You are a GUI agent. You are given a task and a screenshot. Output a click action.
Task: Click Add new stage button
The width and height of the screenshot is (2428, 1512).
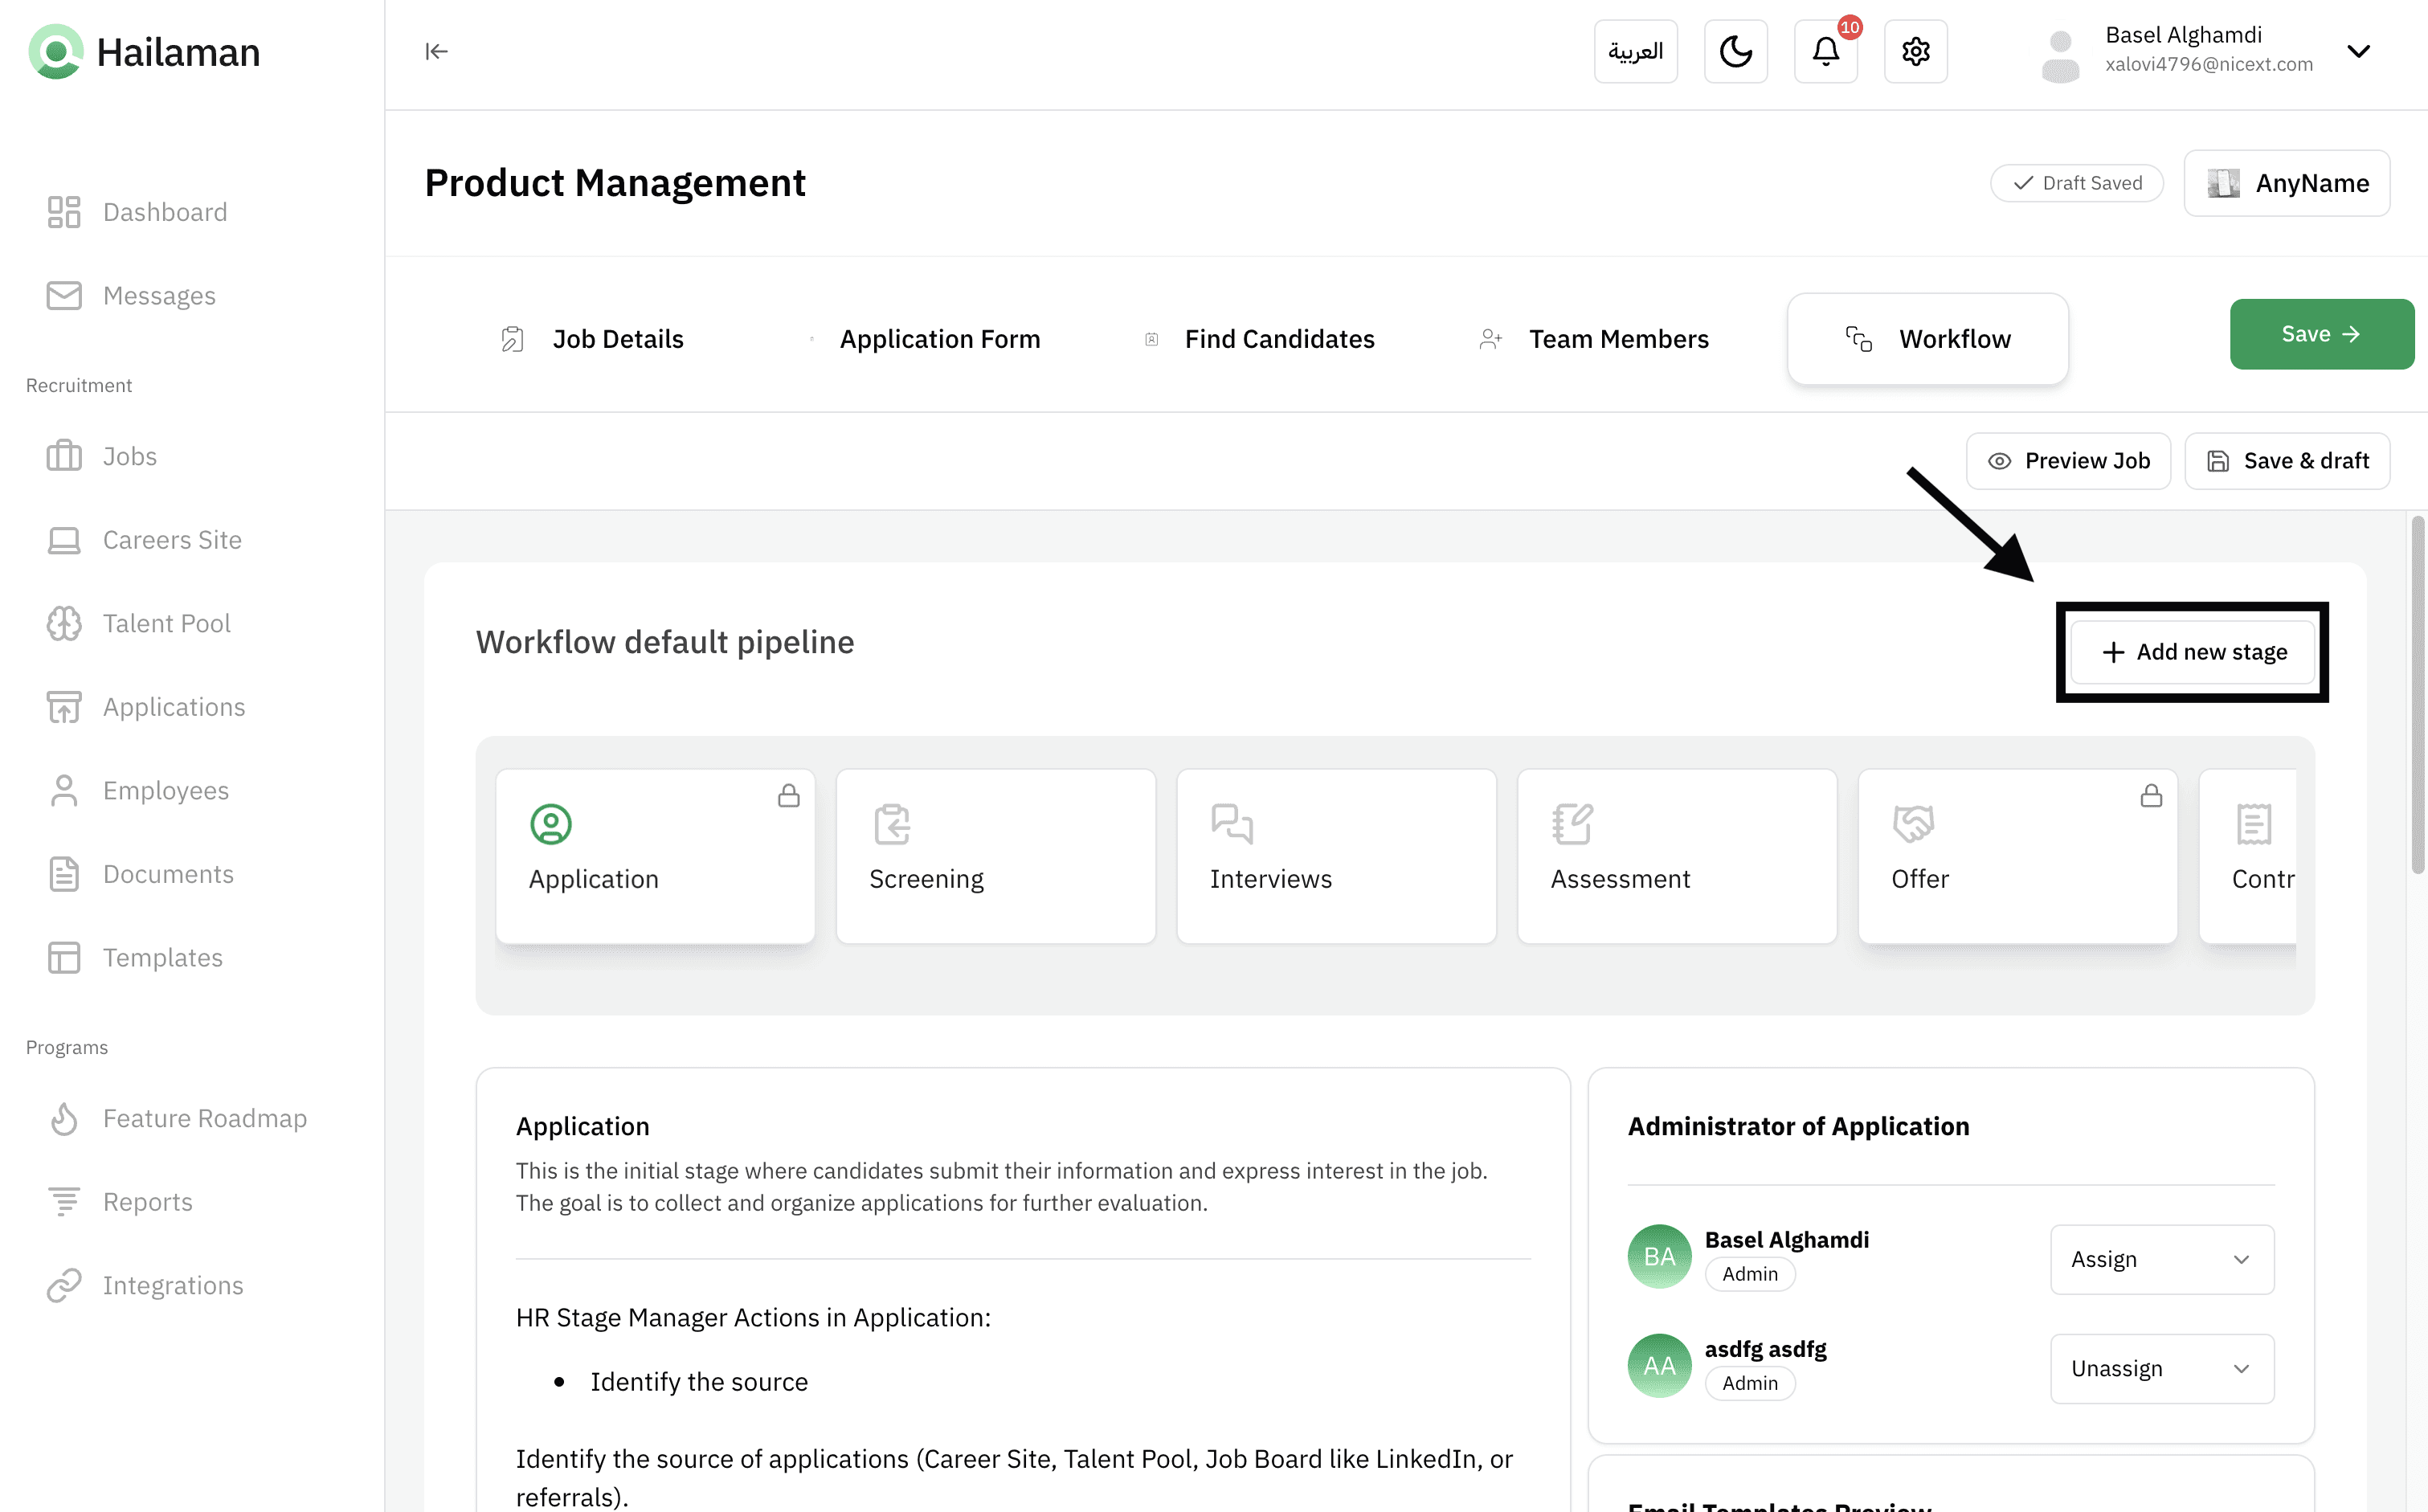pyautogui.click(x=2193, y=652)
